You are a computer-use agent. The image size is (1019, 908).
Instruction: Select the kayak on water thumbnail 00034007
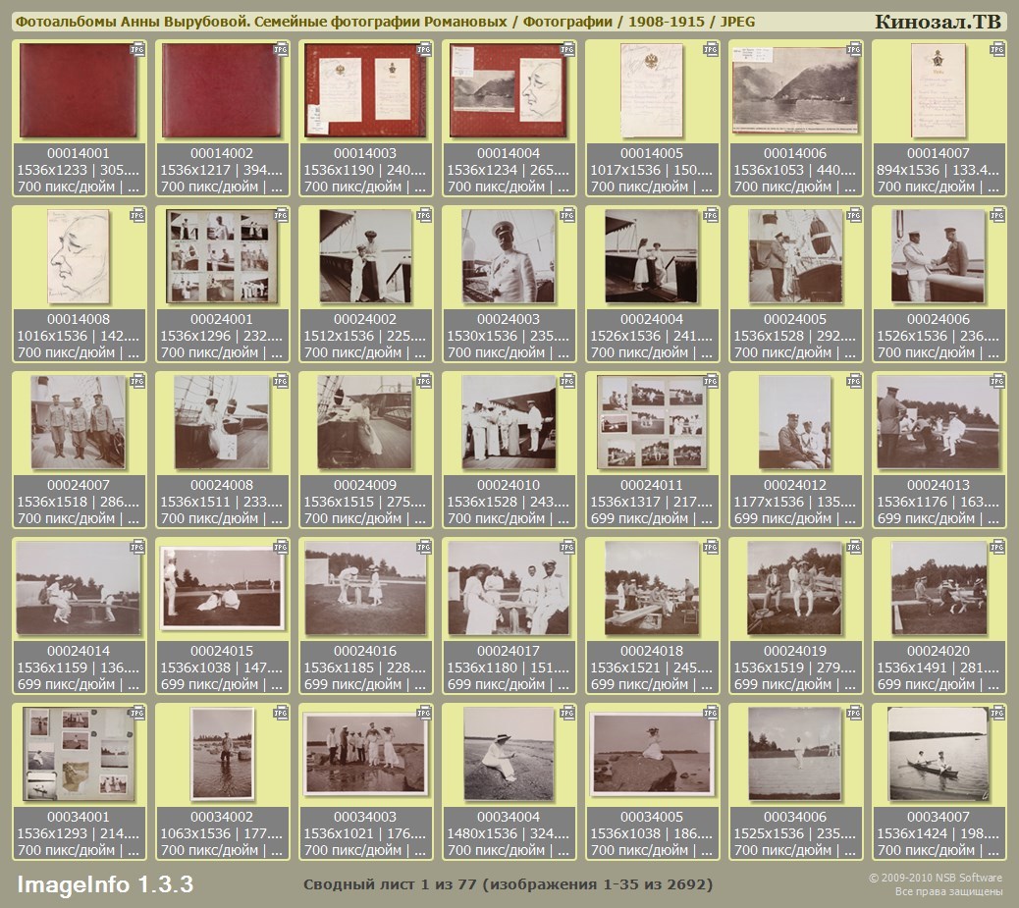point(938,754)
